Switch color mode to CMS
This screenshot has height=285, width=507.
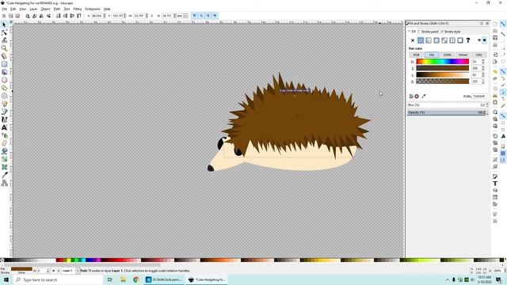pos(478,55)
